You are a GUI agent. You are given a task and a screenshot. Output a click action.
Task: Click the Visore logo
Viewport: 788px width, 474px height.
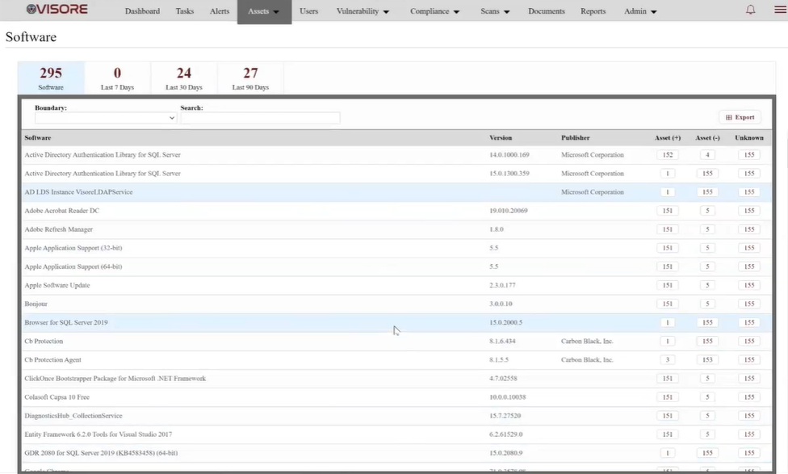(57, 10)
